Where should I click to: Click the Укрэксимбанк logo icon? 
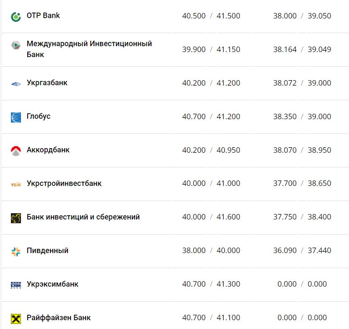coord(16,285)
